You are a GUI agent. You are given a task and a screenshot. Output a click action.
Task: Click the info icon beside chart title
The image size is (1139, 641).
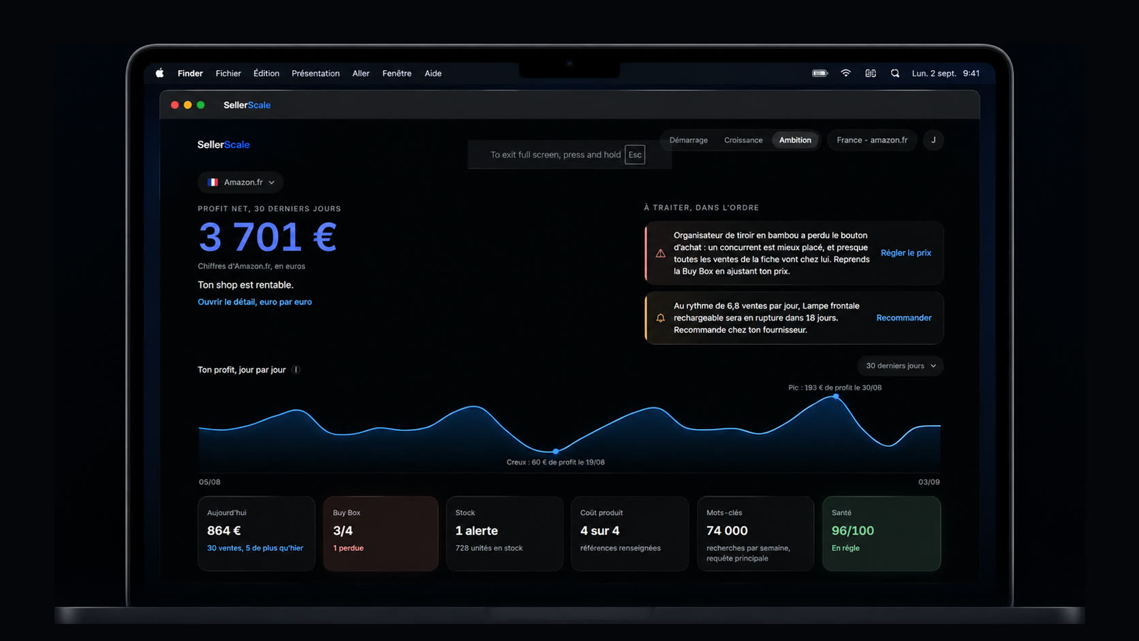click(296, 370)
